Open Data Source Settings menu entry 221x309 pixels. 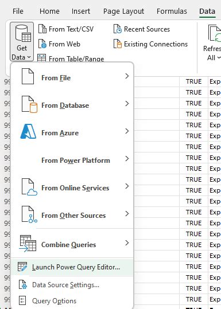[x=72, y=285]
